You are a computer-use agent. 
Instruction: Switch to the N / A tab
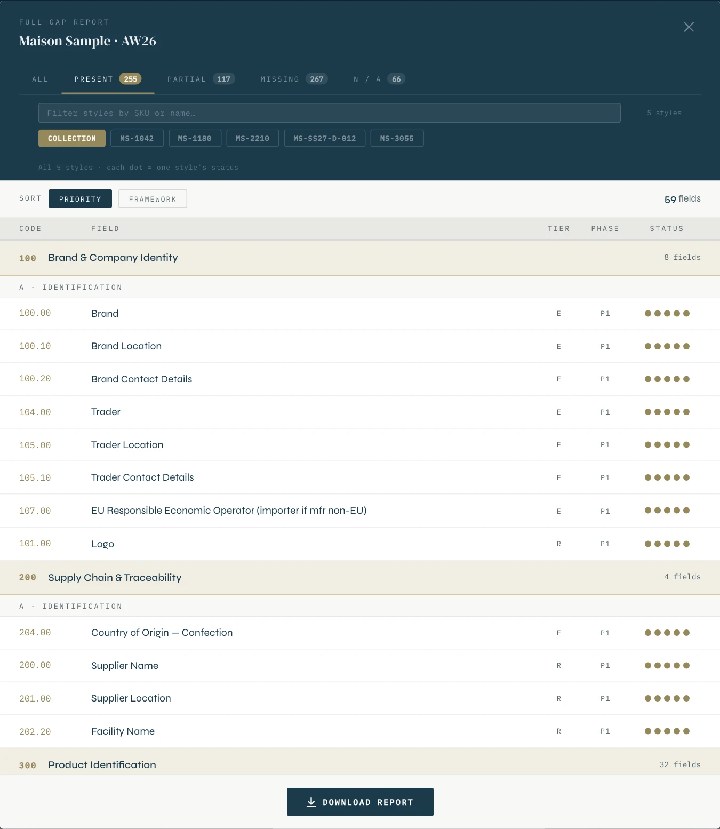click(379, 79)
